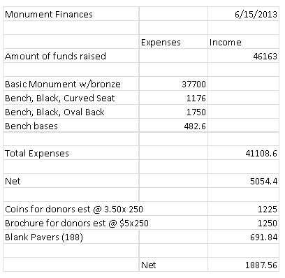
Task: Select the 37700 expense value
Action: tap(173, 84)
